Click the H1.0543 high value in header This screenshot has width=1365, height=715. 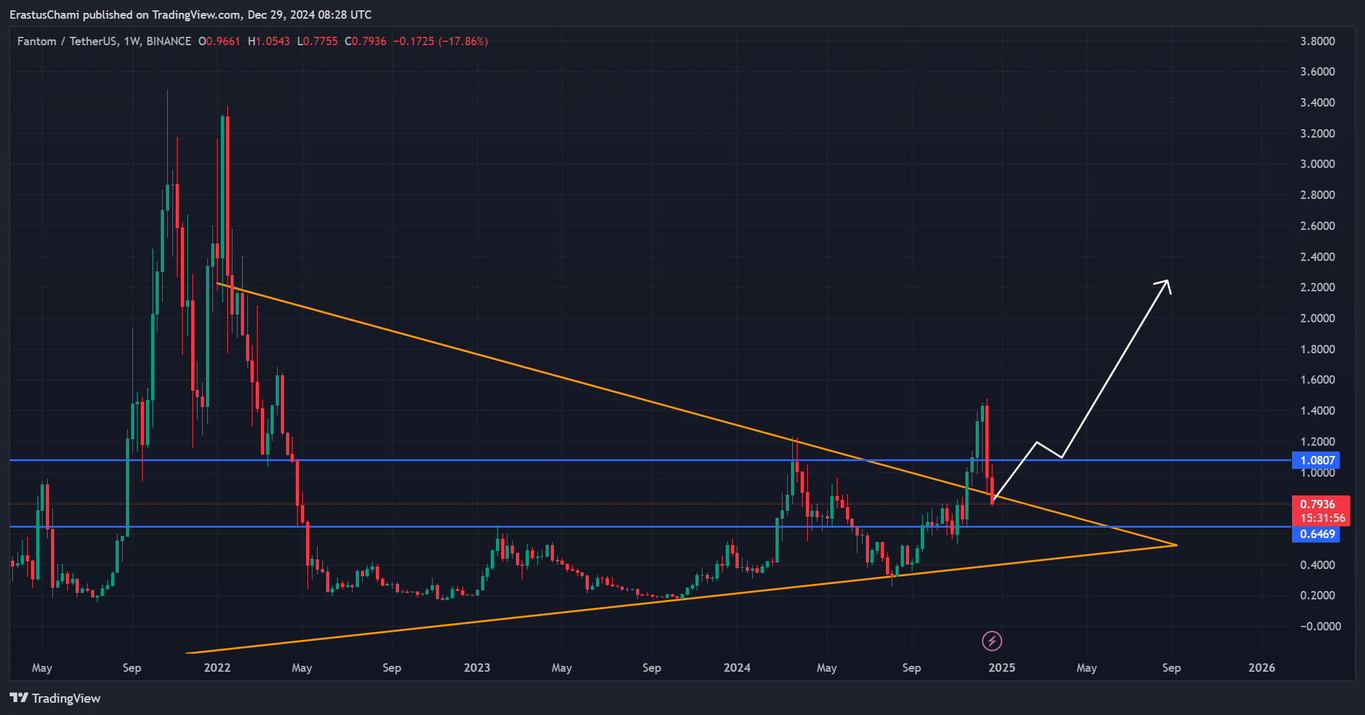tap(269, 41)
